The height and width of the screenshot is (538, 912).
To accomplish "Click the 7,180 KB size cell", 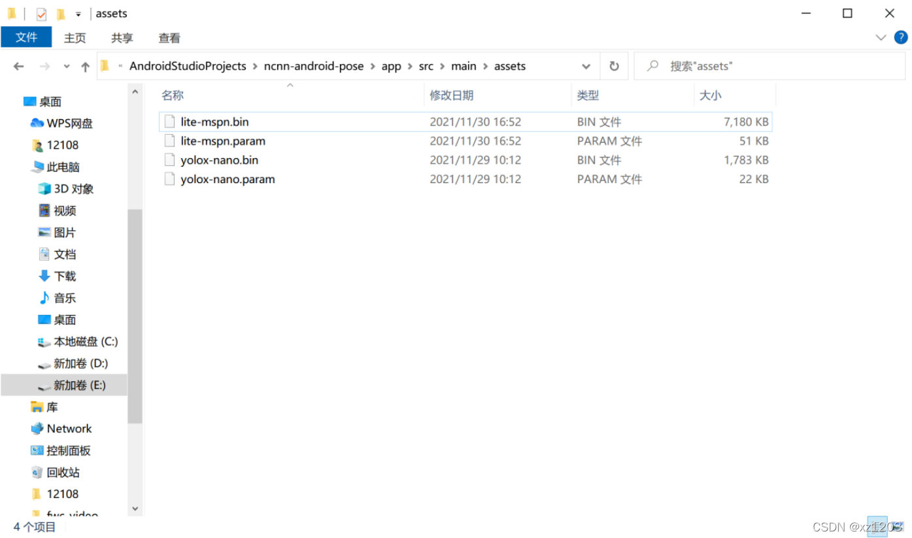I will point(746,122).
